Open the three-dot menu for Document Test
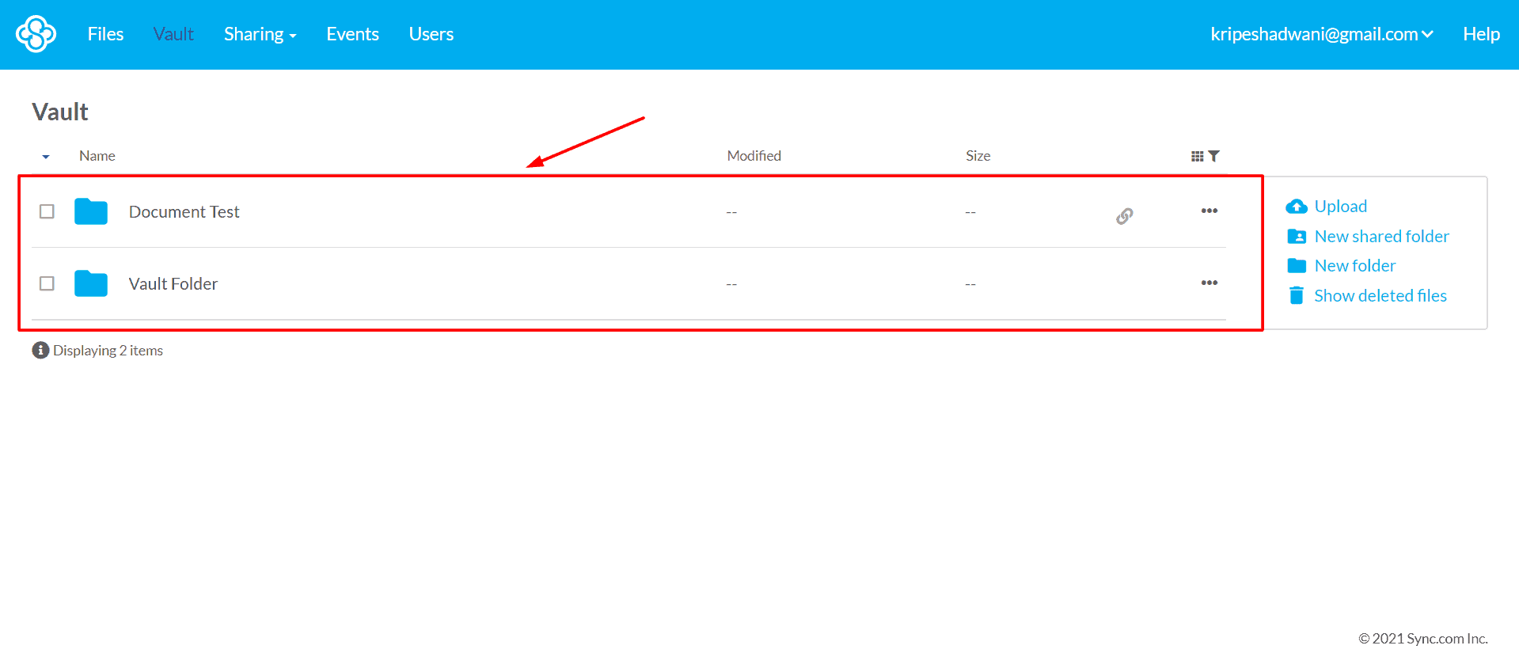Image resolution: width=1519 pixels, height=653 pixels. [x=1209, y=211]
